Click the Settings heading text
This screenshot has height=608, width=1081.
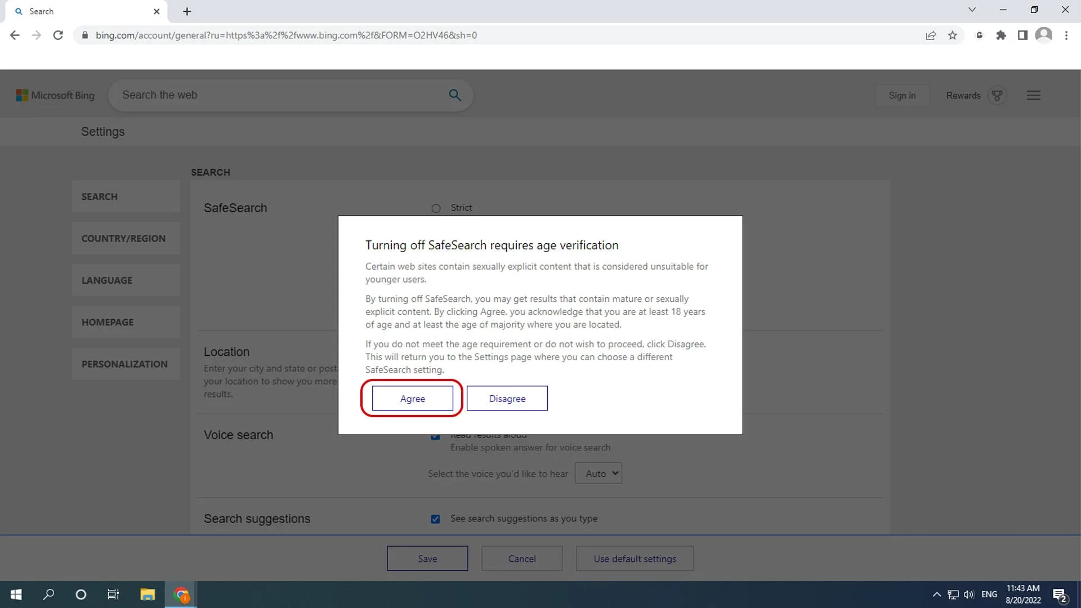pos(103,132)
